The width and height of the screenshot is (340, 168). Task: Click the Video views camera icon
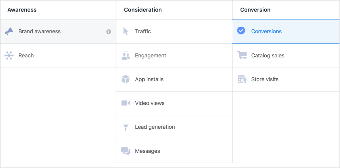click(126, 103)
